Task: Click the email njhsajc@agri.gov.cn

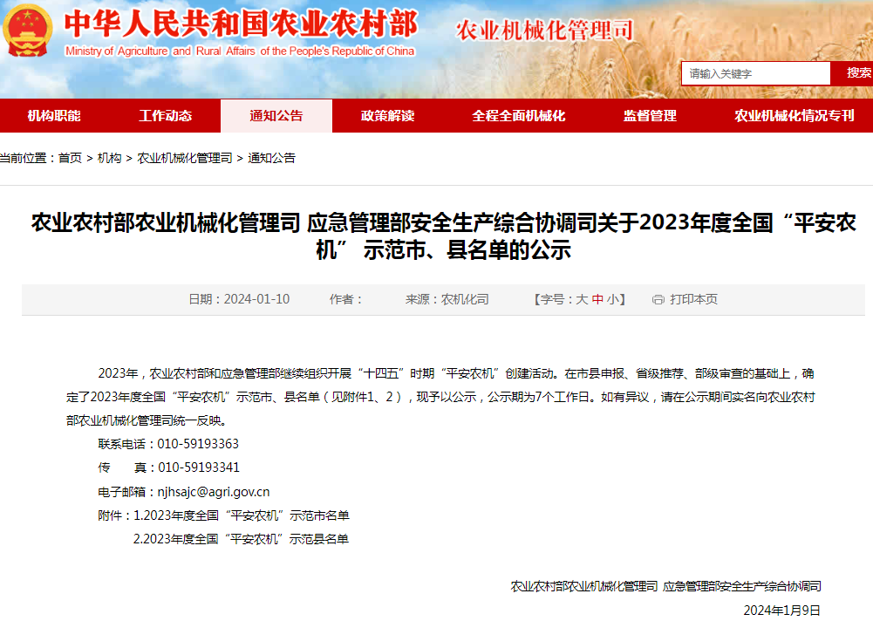Action: click(x=214, y=492)
